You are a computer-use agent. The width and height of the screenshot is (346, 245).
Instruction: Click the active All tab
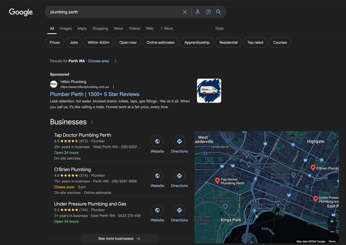(52, 28)
